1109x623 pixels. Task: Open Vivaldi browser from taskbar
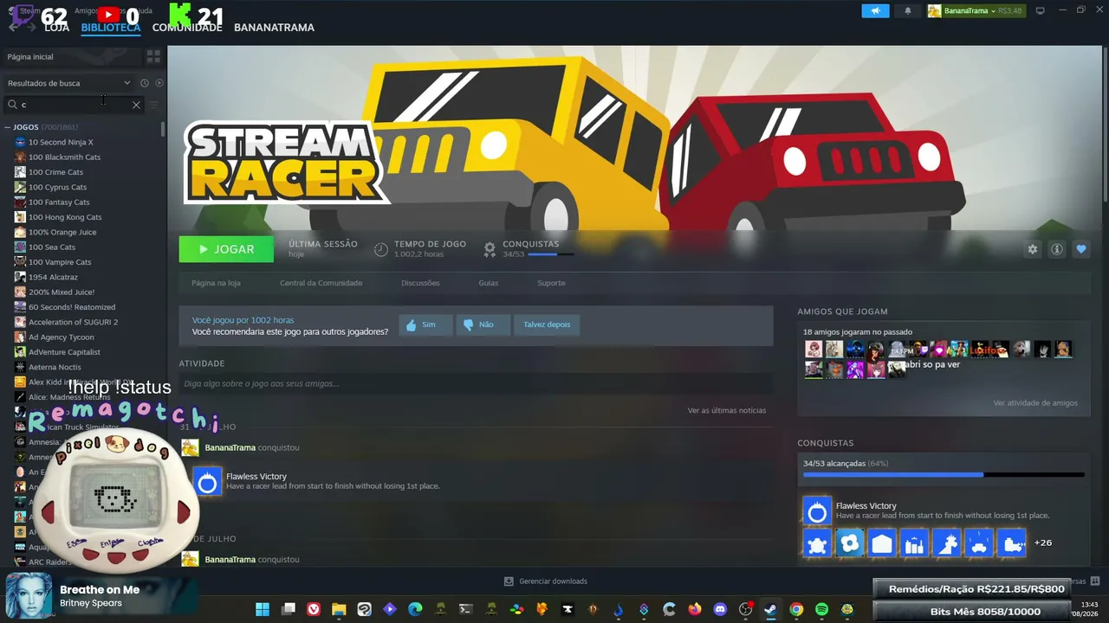tap(314, 609)
